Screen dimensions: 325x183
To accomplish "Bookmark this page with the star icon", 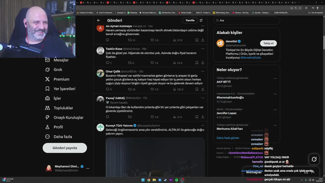I will [x=300, y=8].
